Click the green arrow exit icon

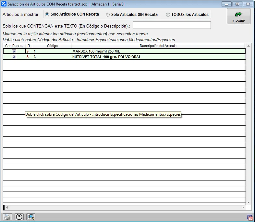point(238,14)
